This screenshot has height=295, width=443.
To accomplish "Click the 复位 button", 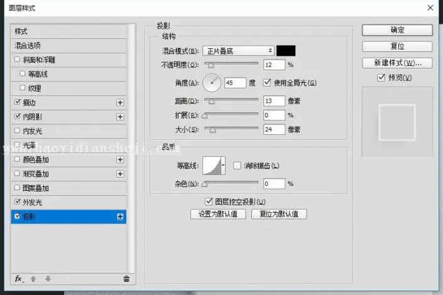I will coord(397,46).
